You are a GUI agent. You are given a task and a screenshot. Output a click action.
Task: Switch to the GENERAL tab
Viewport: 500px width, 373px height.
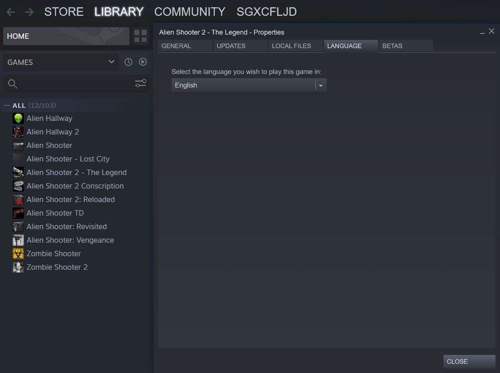click(x=185, y=46)
